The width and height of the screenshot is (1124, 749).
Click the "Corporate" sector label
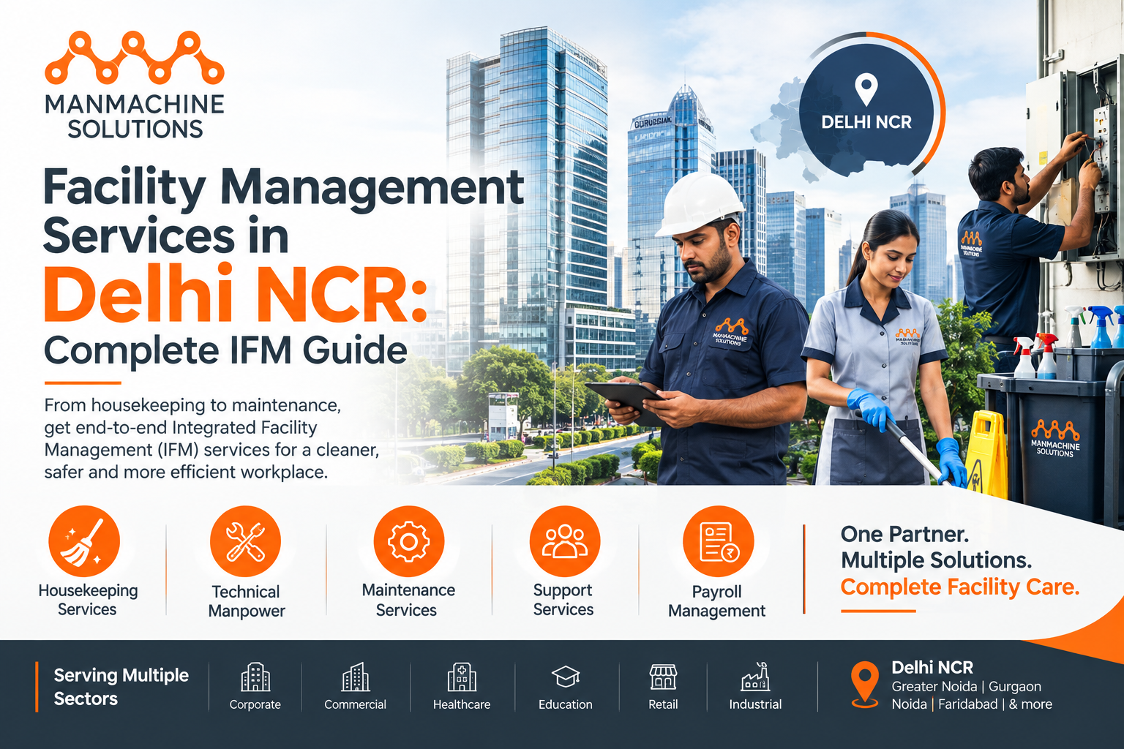[255, 704]
